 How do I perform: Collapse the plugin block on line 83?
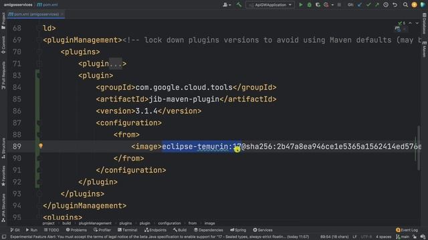(39, 75)
